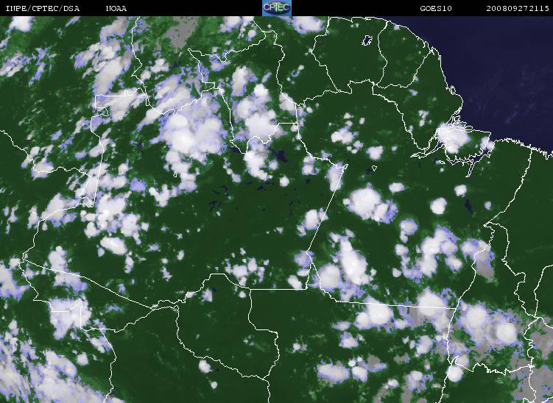The image size is (553, 403).
Task: Click the bright cloud over the river mouth island
Action: coord(453,136)
